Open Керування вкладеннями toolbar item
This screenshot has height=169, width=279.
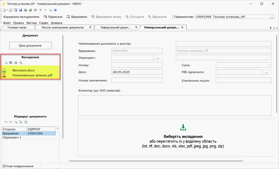tap(21, 17)
